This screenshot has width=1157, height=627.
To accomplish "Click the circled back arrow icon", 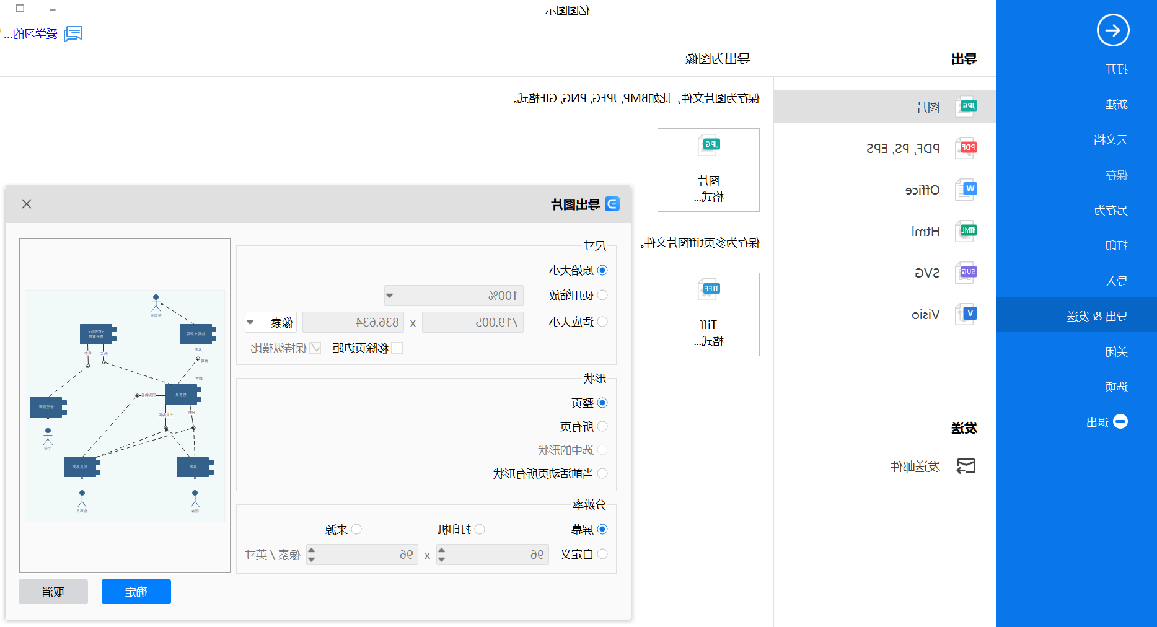I will coord(1113,30).
